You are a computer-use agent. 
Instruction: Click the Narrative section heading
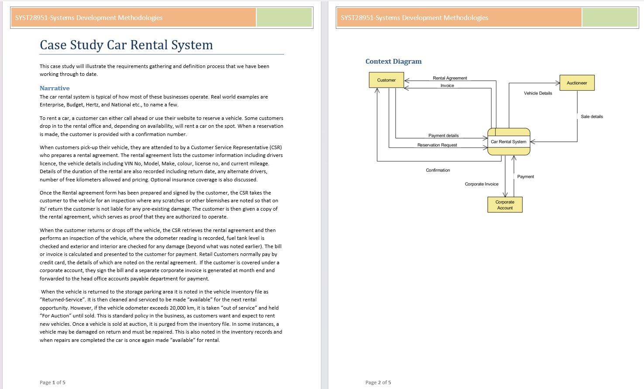pyautogui.click(x=54, y=88)
